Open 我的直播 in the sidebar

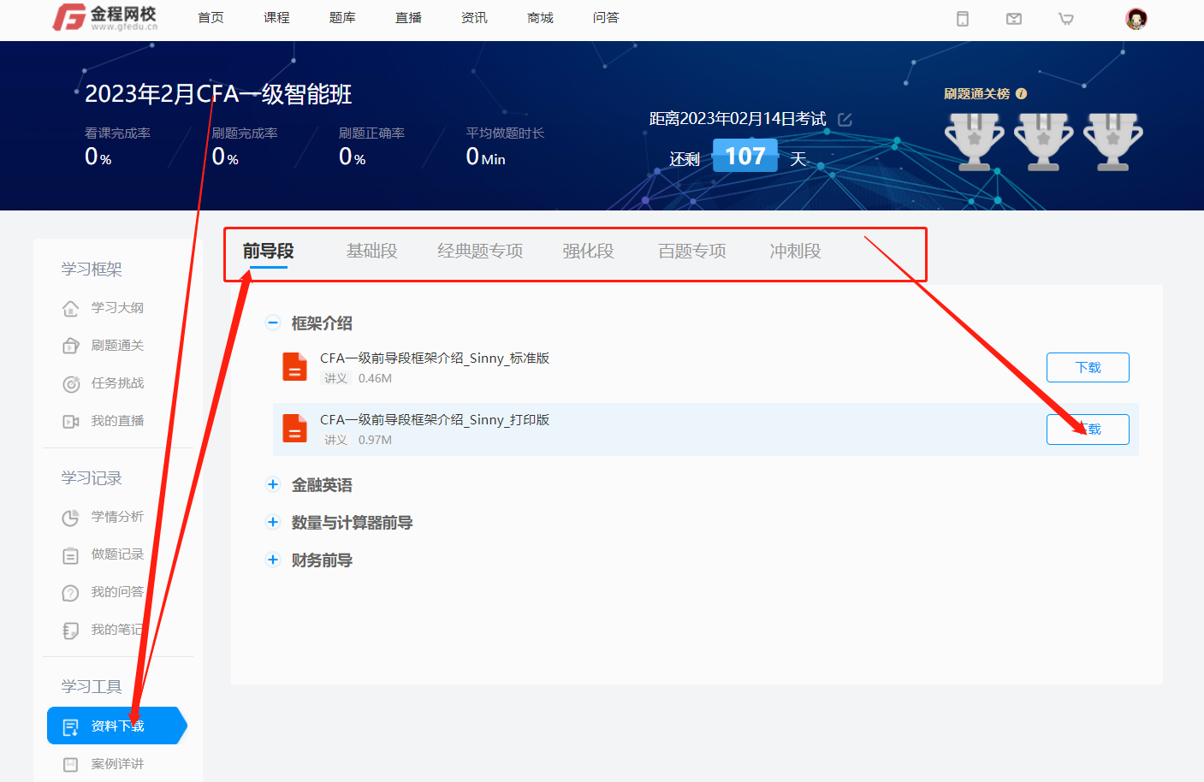coord(117,421)
